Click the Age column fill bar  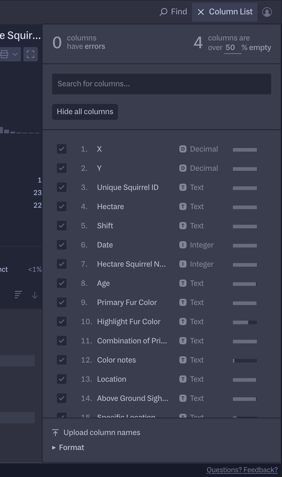click(x=245, y=284)
